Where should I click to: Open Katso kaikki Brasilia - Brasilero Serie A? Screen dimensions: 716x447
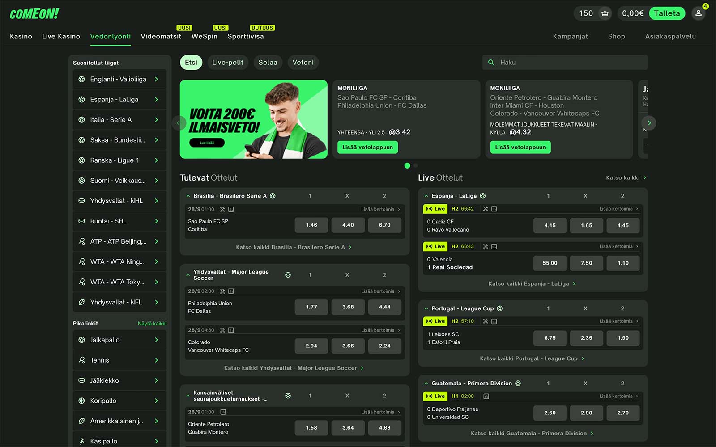(x=294, y=247)
